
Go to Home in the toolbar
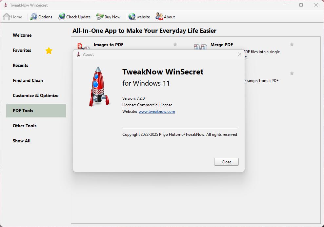coord(12,17)
